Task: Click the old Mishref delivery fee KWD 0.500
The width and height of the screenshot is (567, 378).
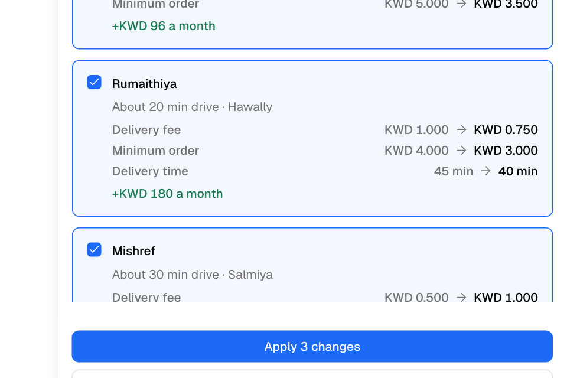Action: [x=416, y=297]
